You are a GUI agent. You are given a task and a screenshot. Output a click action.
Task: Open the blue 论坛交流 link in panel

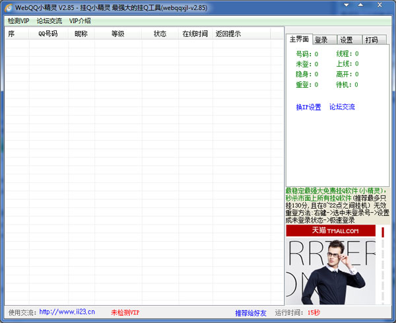click(x=342, y=107)
